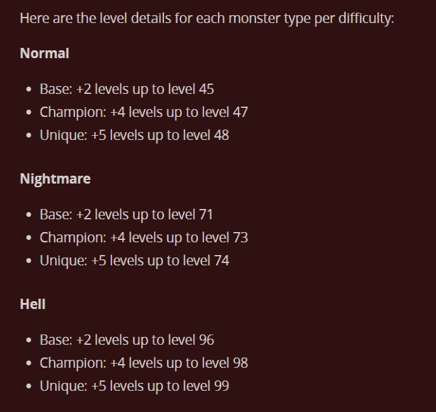Click the number 99 in Hell list
Viewport: 436px width, 412px height.
coord(222,386)
